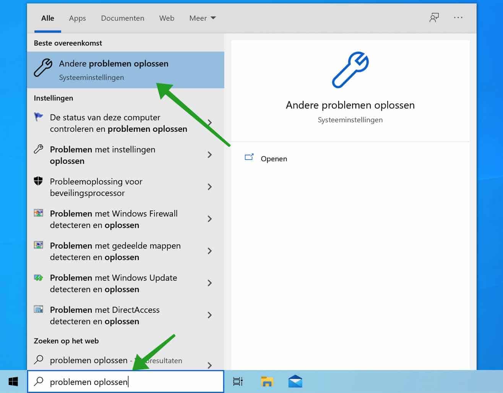503x393 pixels.
Task: Click the Windows Firewall troubleshooter icon
Action: click(x=38, y=213)
